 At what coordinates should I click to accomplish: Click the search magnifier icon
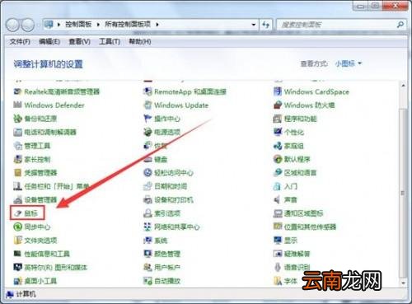(x=400, y=25)
